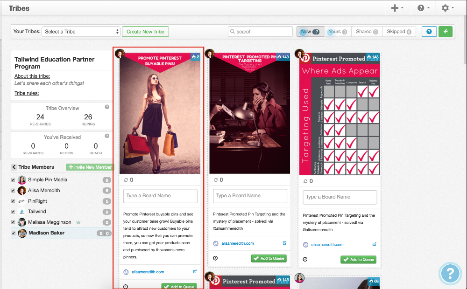Screen dimensions: 467x289
Task: Click clock icon on Where Ads Appear card
Action: pos(305,259)
